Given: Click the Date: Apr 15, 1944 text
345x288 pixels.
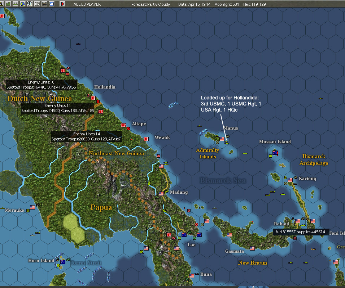Looking at the screenshot, I should coord(194,4).
